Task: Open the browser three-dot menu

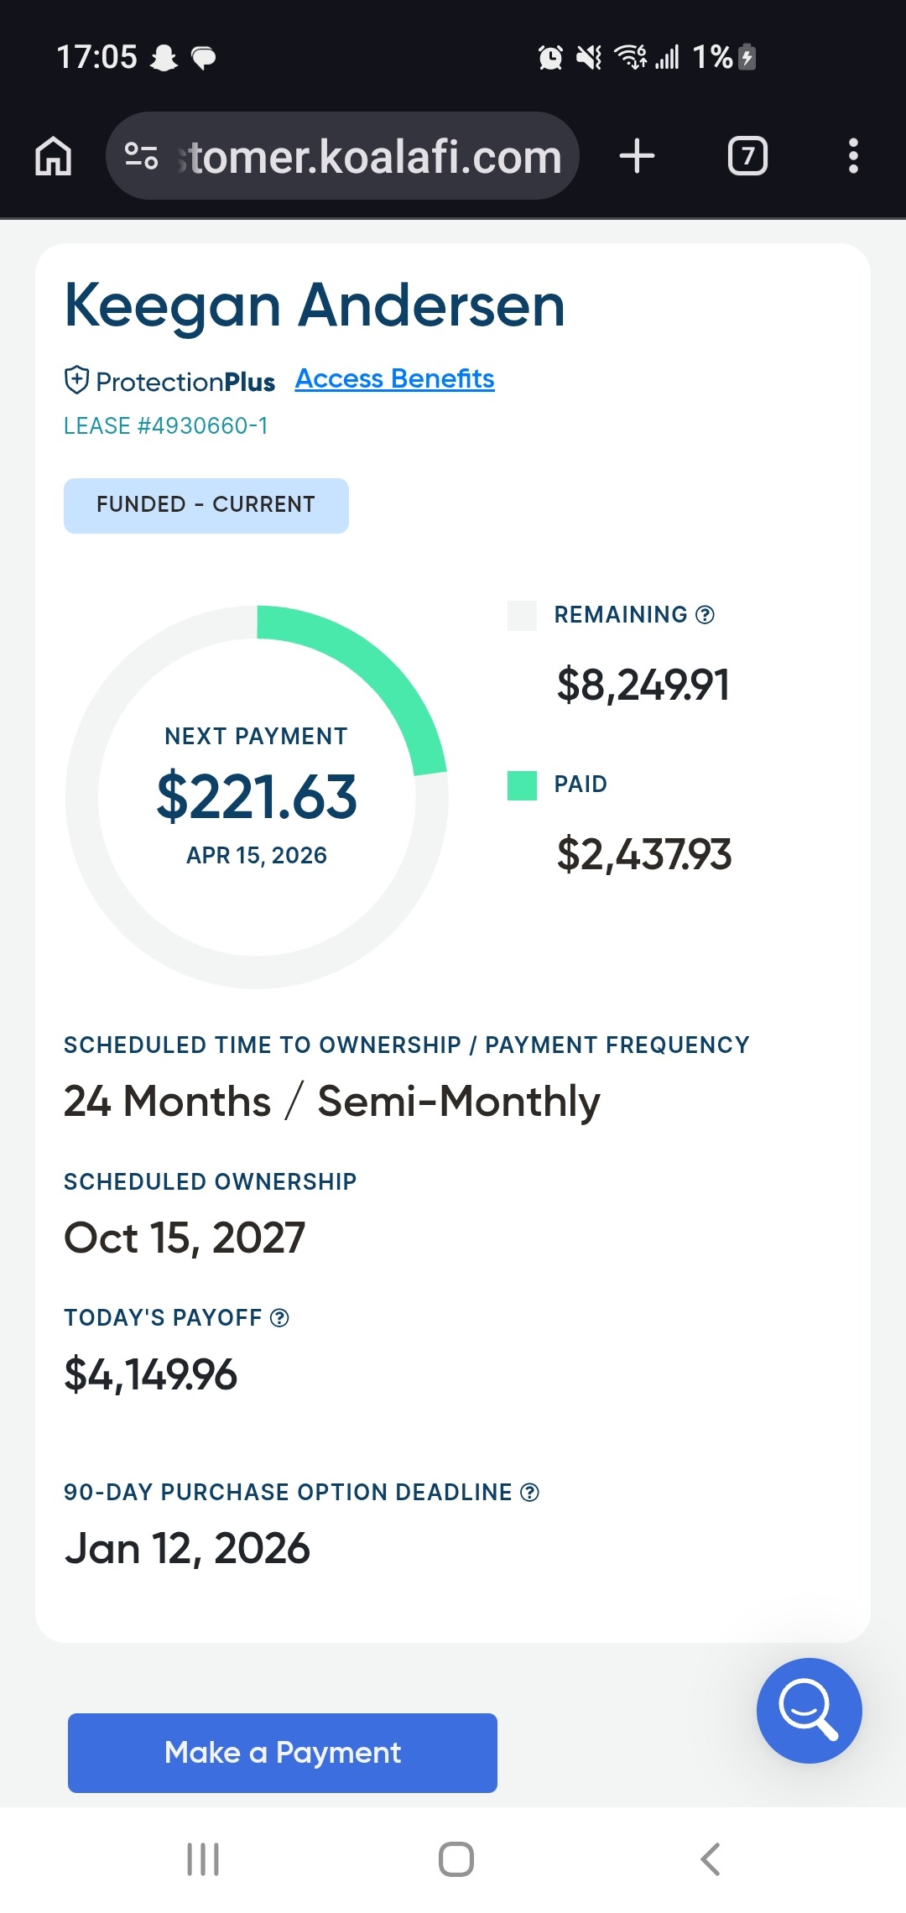Action: 853,156
